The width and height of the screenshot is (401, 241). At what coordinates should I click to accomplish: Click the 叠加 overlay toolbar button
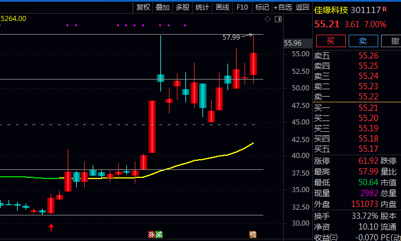(x=163, y=7)
